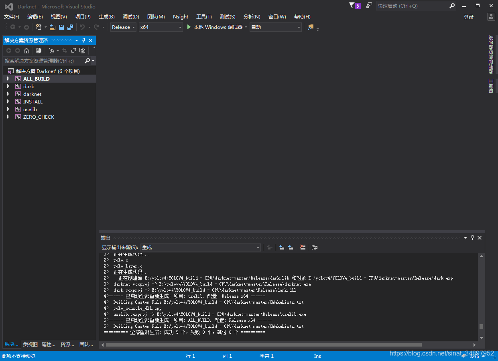Open the Release configuration dropdown
498x361 pixels.
pyautogui.click(x=123, y=27)
